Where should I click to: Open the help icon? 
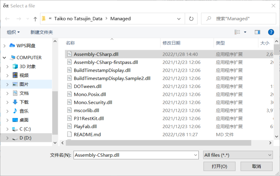tap(271, 32)
